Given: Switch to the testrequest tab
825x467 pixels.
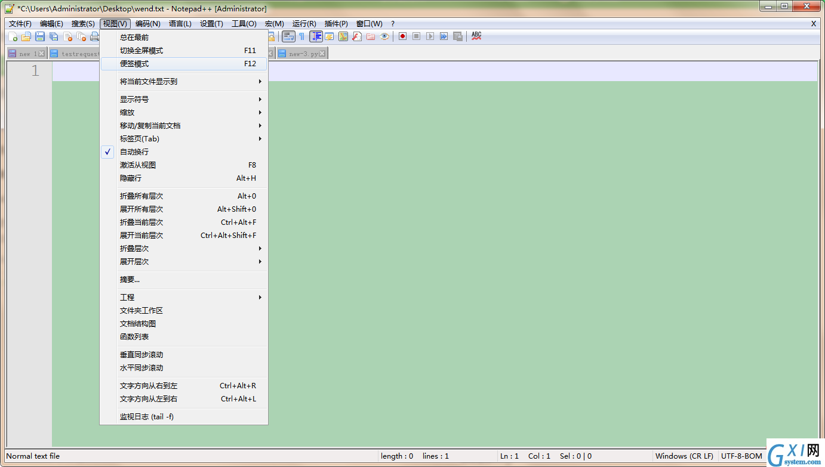Looking at the screenshot, I should (x=74, y=54).
